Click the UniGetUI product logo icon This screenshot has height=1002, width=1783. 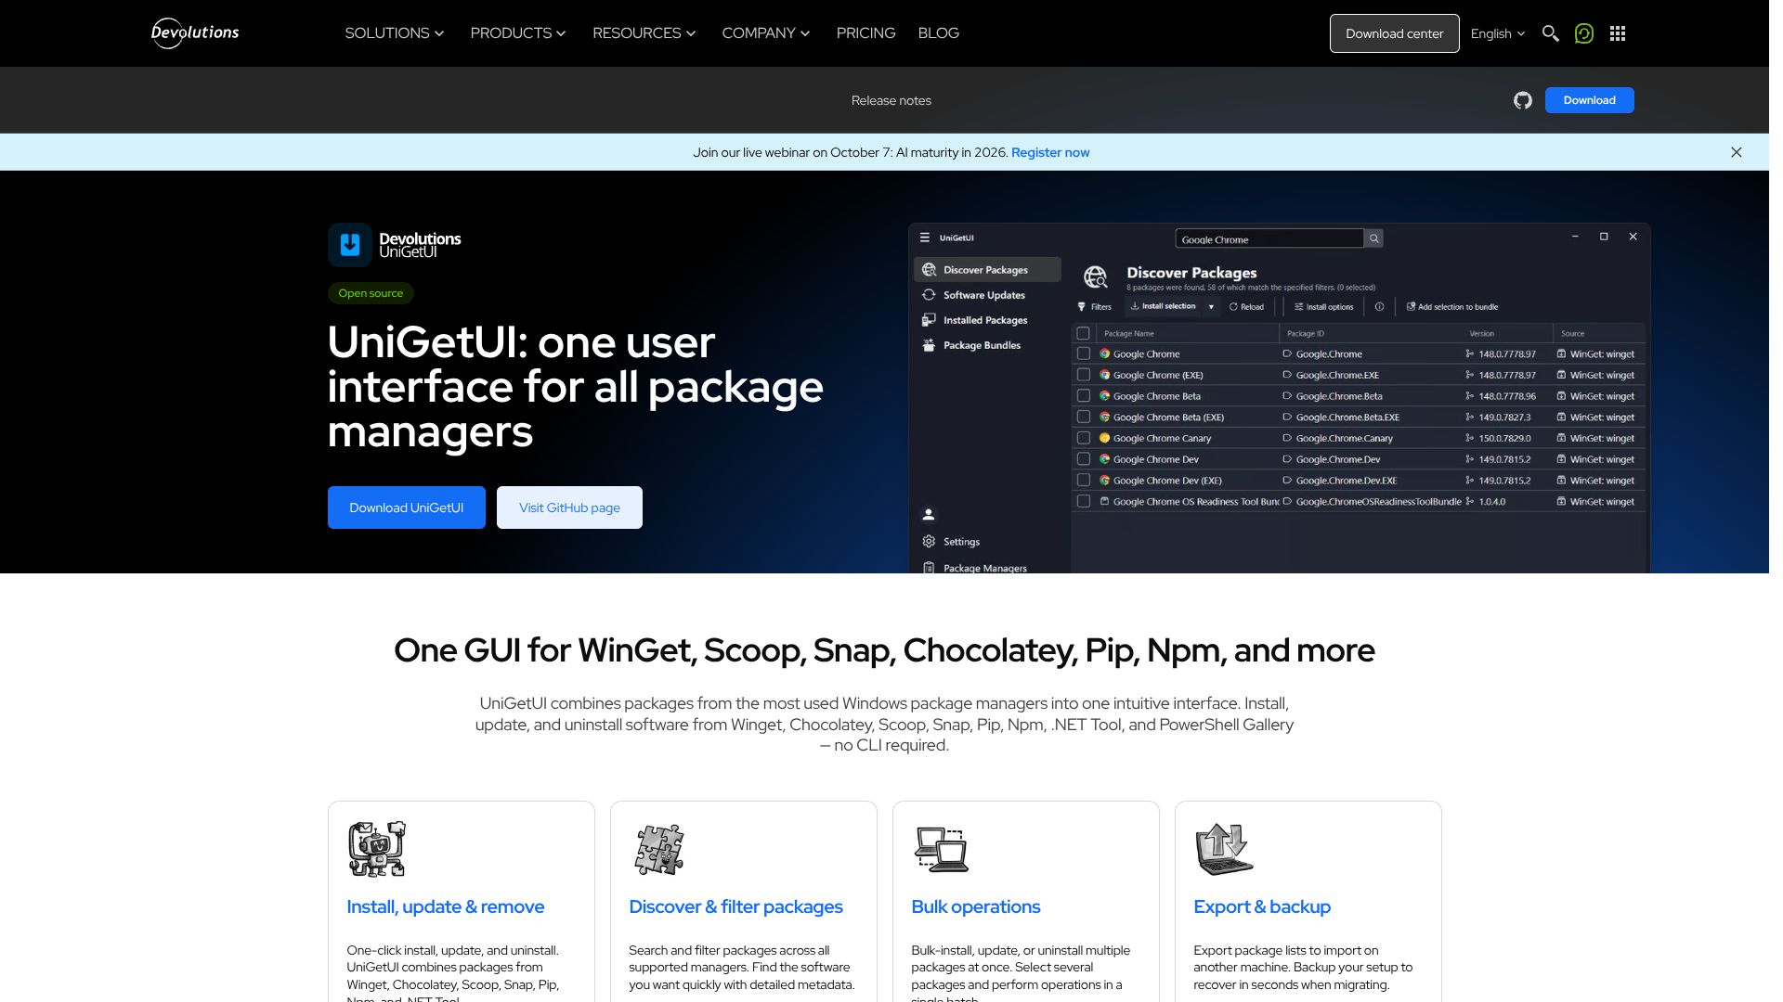(x=350, y=245)
